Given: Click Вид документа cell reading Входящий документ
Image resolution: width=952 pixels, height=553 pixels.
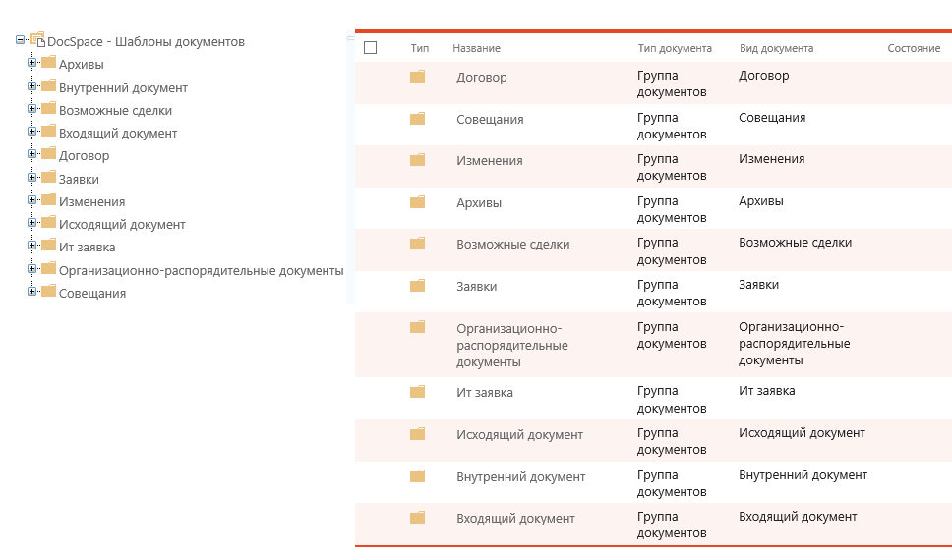Looking at the screenshot, I should (798, 517).
